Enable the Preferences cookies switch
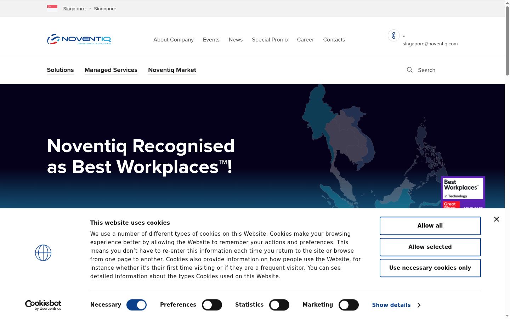The height and width of the screenshot is (319, 510). click(212, 305)
